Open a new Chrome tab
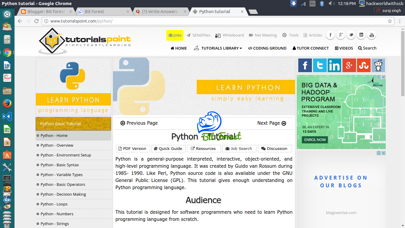This screenshot has height=228, width=405. pos(253,12)
